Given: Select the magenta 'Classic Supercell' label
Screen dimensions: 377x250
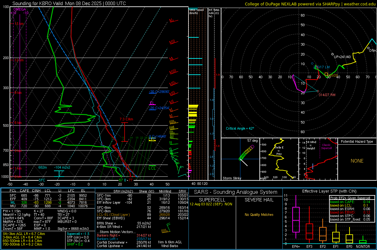Looking at the screenshot, I should [326, 147].
